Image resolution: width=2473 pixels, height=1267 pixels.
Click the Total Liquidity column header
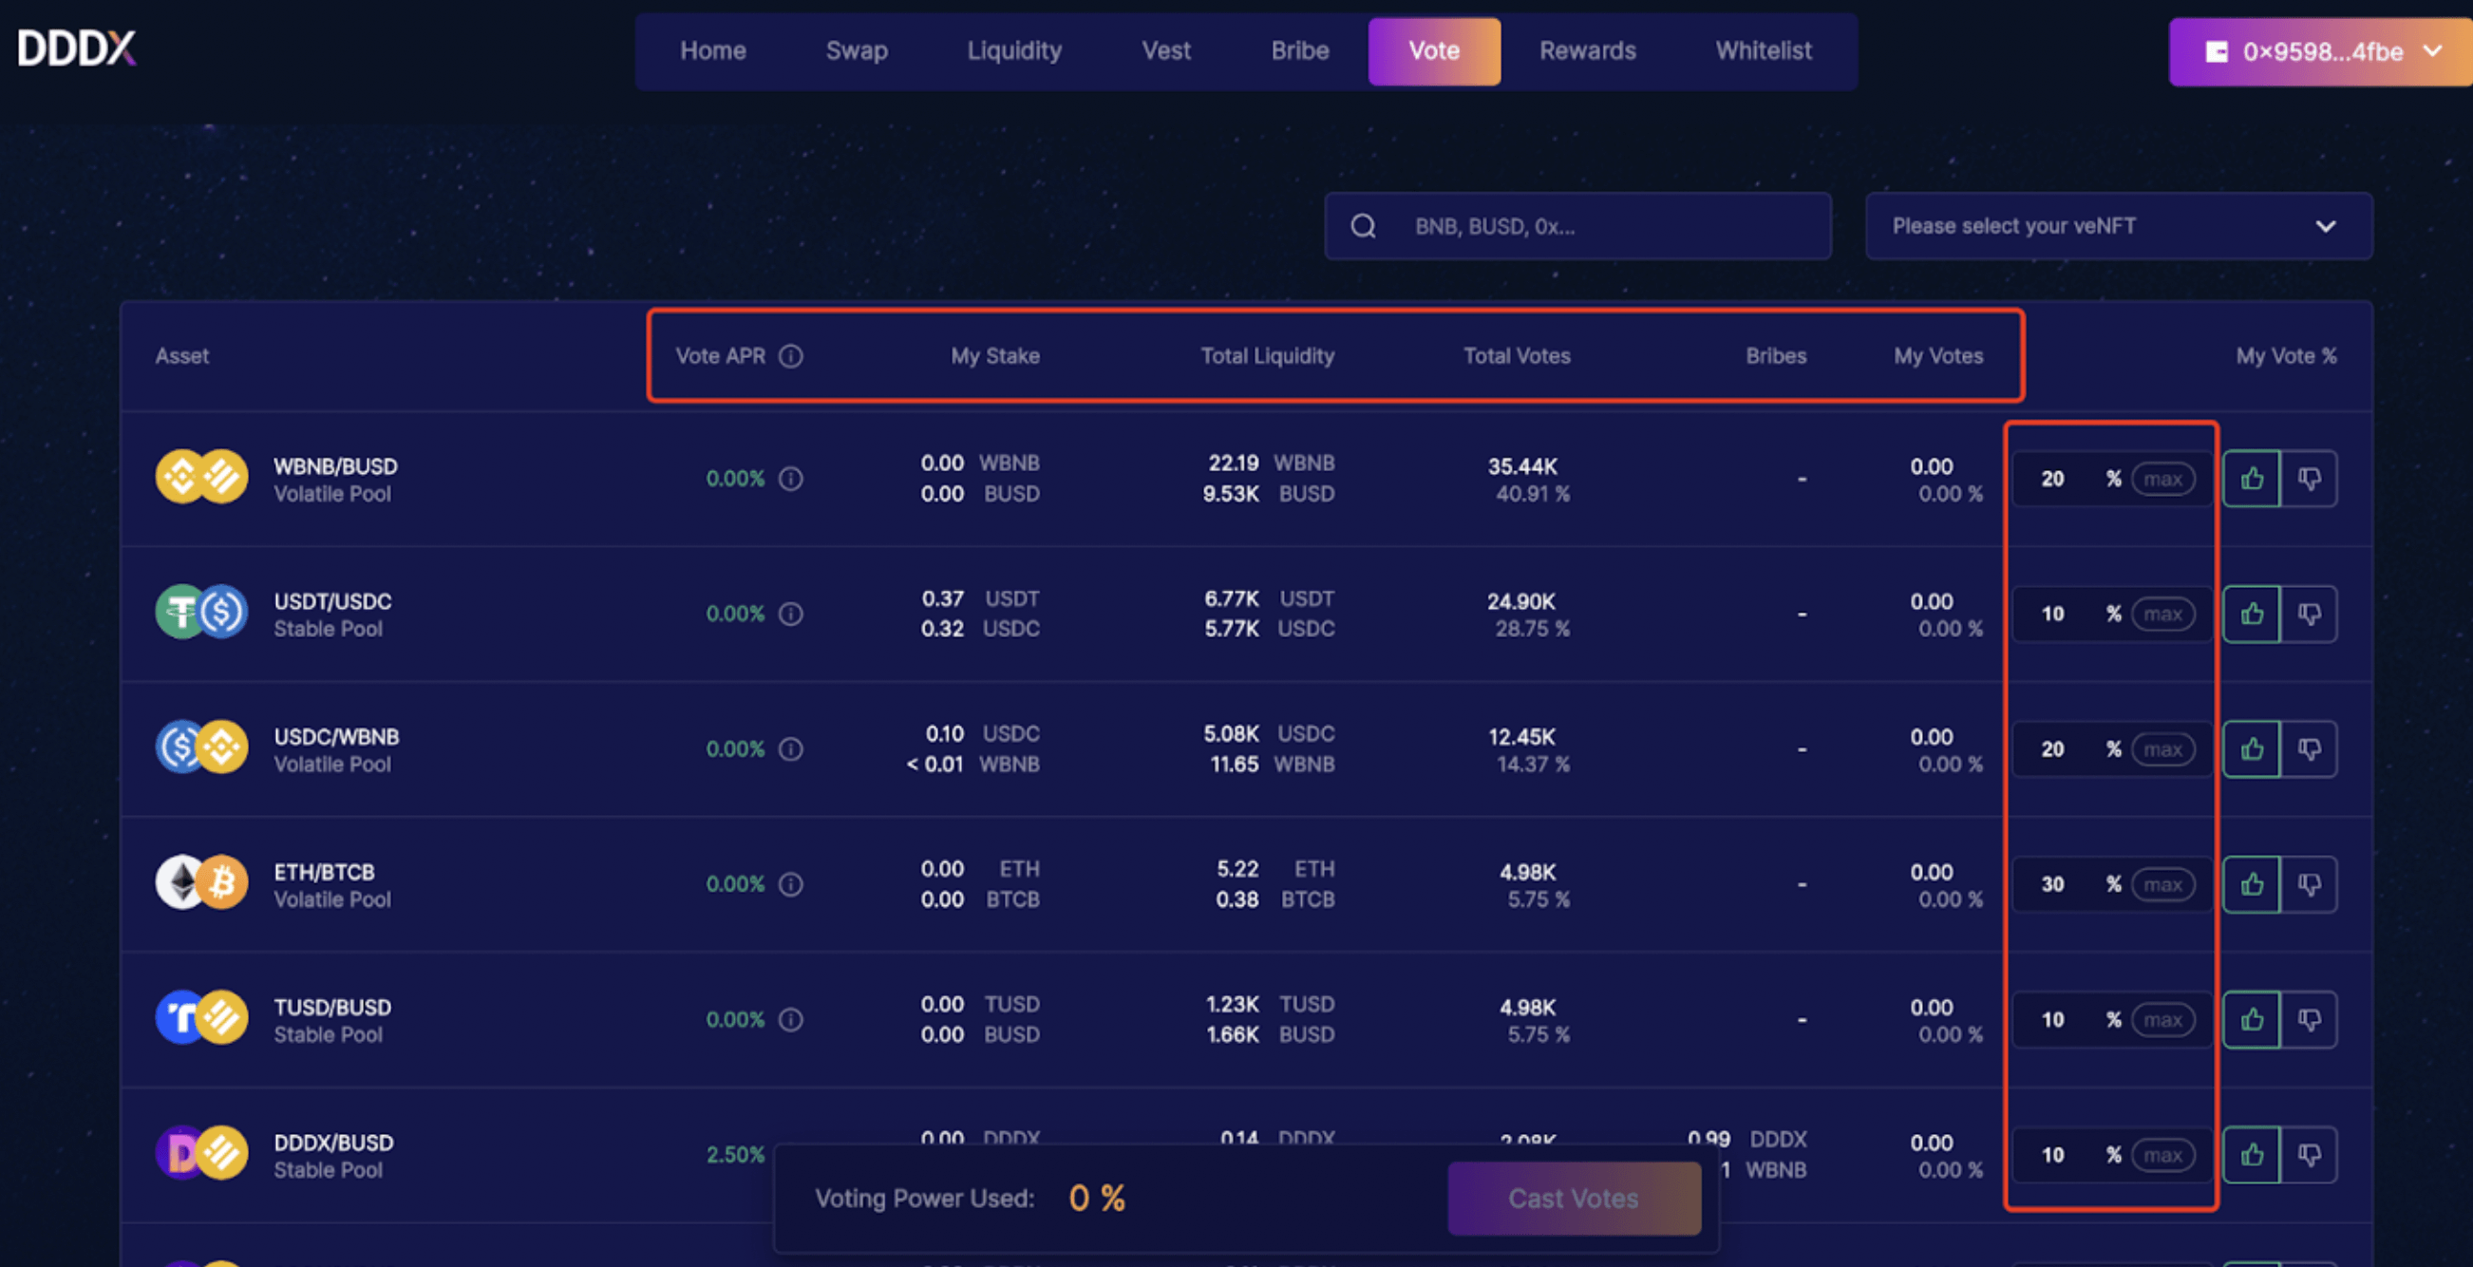(1267, 356)
